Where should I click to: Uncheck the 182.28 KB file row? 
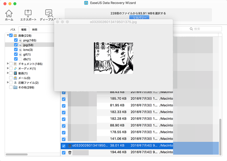point(64,119)
